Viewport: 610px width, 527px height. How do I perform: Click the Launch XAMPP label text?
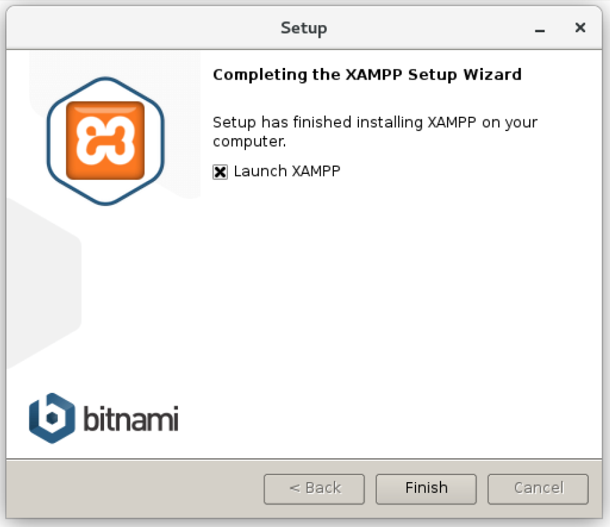(x=287, y=171)
